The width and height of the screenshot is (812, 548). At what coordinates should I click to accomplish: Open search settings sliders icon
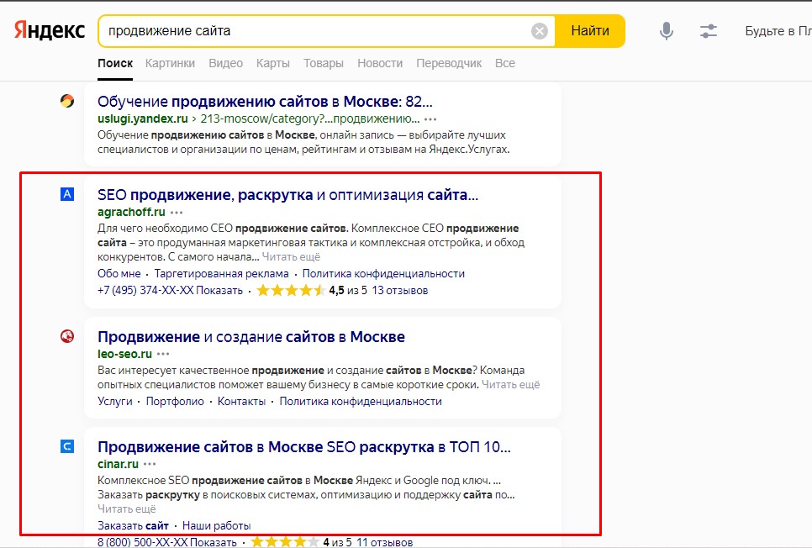pyautogui.click(x=708, y=31)
